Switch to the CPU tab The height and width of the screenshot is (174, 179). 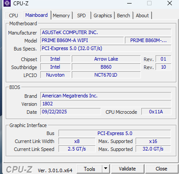pyautogui.click(x=13, y=15)
